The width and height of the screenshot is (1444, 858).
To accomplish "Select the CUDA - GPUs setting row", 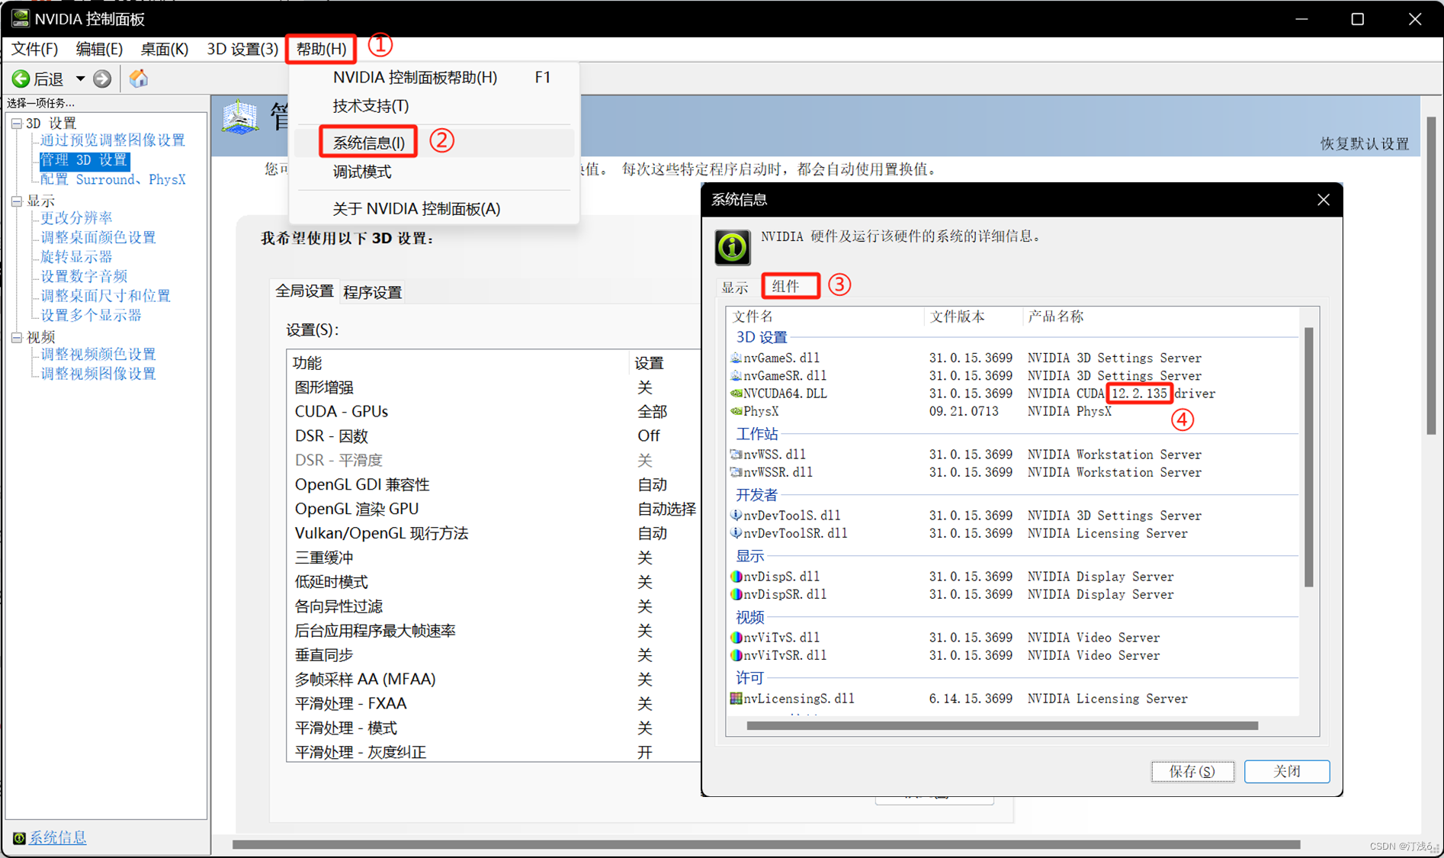I will [x=494, y=412].
